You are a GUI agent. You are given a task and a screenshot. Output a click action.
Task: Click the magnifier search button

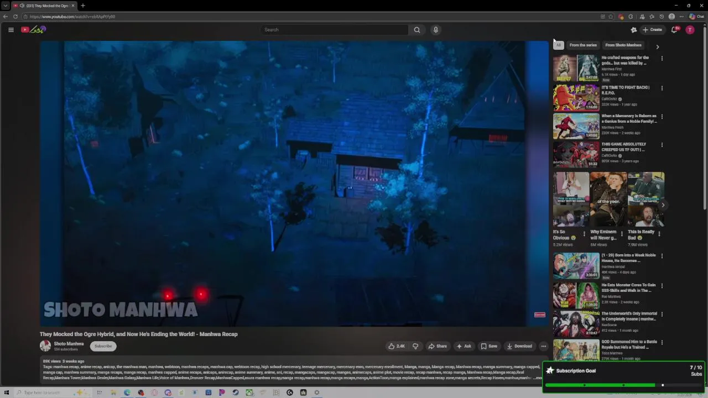[417, 30]
